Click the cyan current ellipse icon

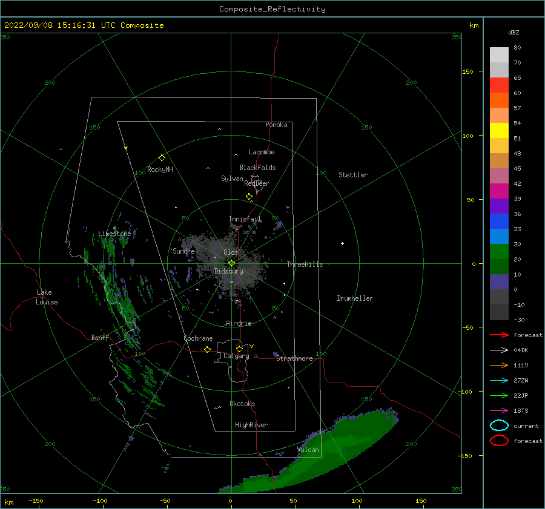[499, 425]
